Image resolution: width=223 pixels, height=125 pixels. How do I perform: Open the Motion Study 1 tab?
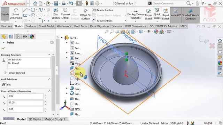click(55, 119)
